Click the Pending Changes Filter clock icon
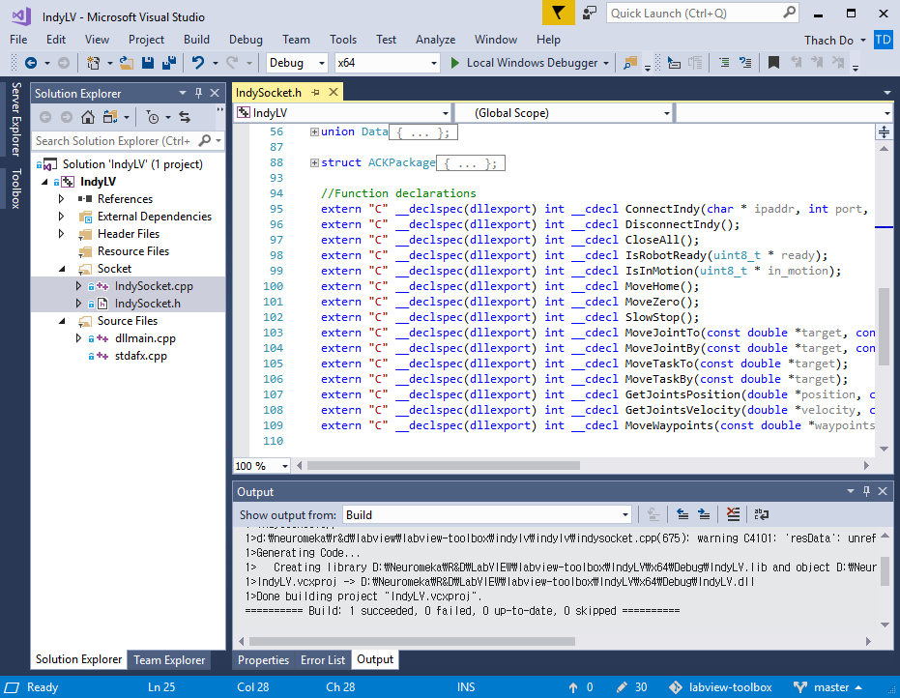This screenshot has width=900, height=698. click(153, 117)
